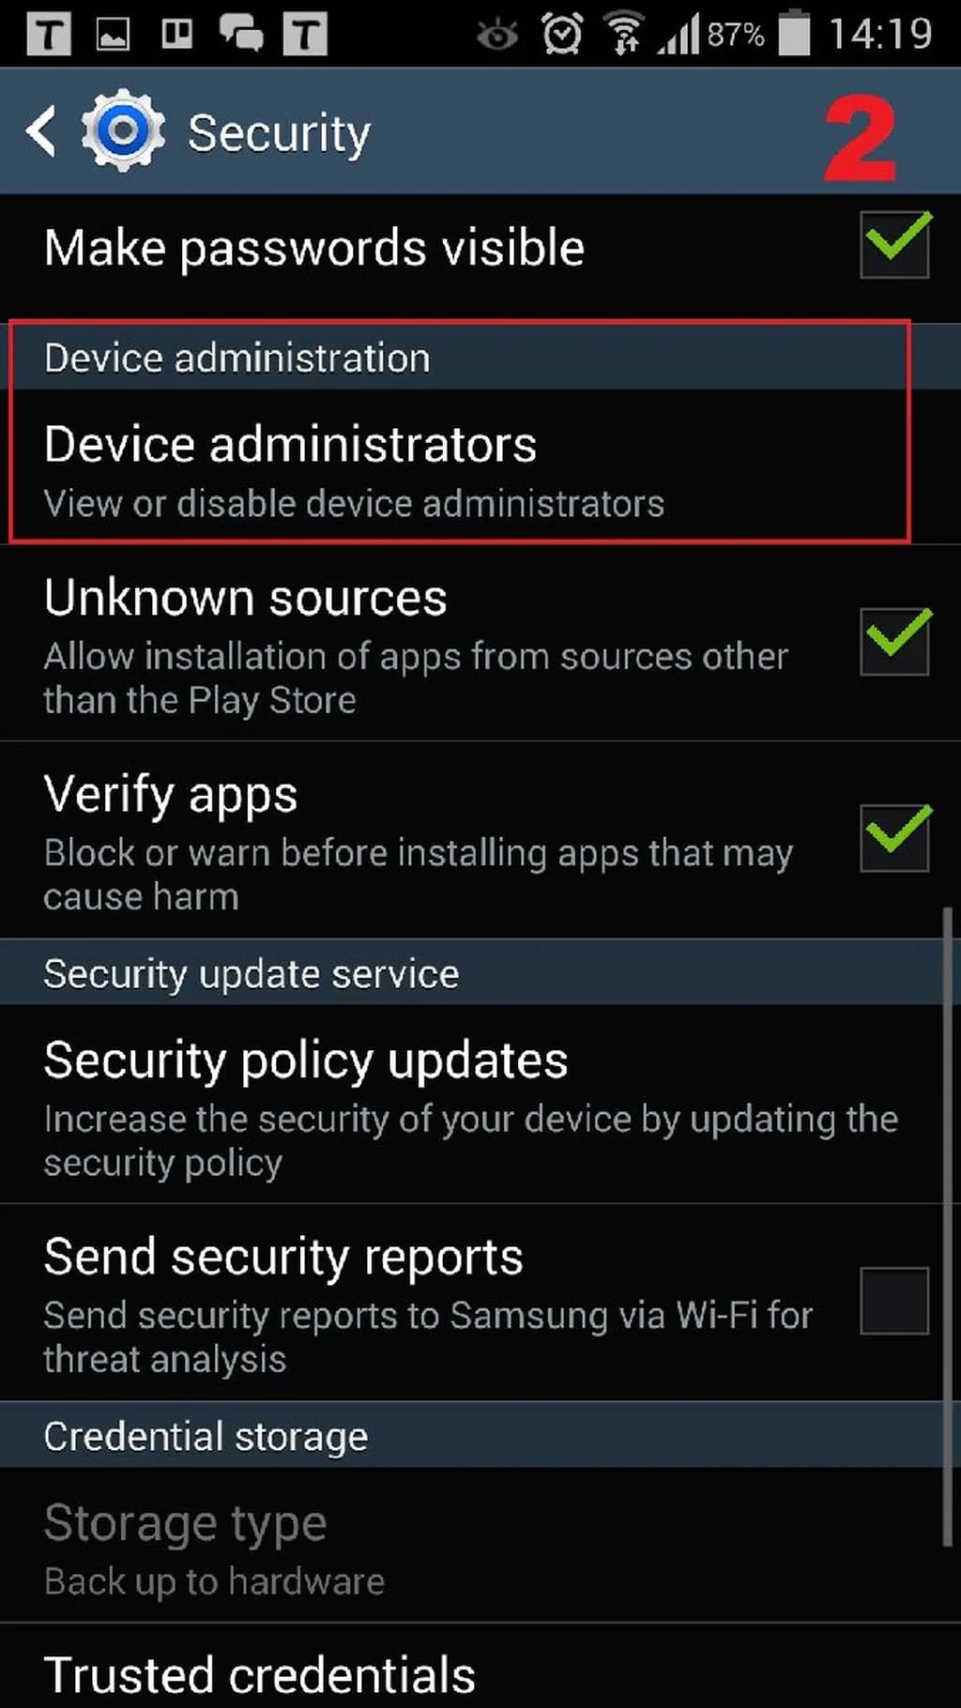Screen dimensions: 961x1708
Task: Toggle the Verify apps checkbox
Action: (x=895, y=837)
